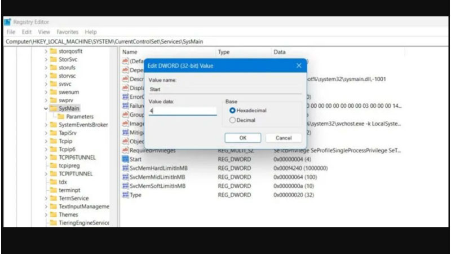Click the 0x000f4240 (1000000) data value
The height and width of the screenshot is (254, 451).
coord(300,168)
